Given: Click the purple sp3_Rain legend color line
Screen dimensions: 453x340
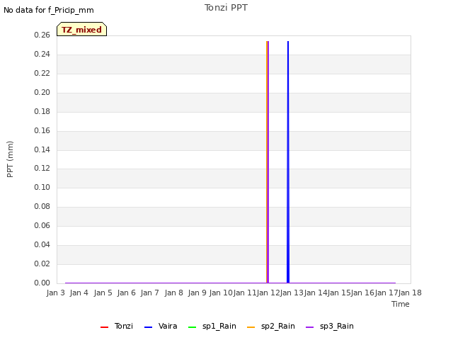Looking at the screenshot, I should (310, 327).
